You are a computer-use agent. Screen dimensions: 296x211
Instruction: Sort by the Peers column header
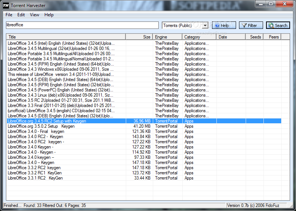point(272,37)
